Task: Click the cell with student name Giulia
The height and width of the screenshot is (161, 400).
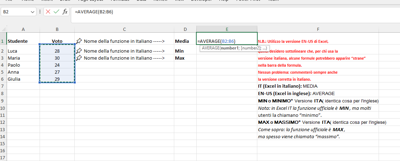Action: [x=23, y=79]
